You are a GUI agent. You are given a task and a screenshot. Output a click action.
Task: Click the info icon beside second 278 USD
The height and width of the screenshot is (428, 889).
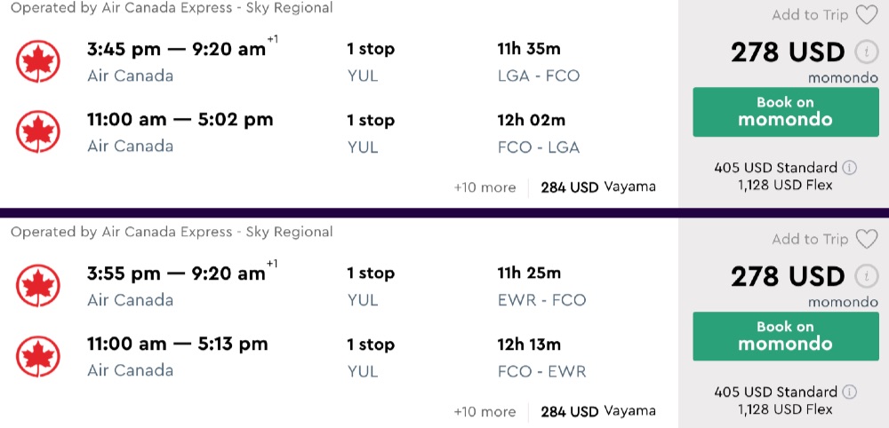(864, 276)
